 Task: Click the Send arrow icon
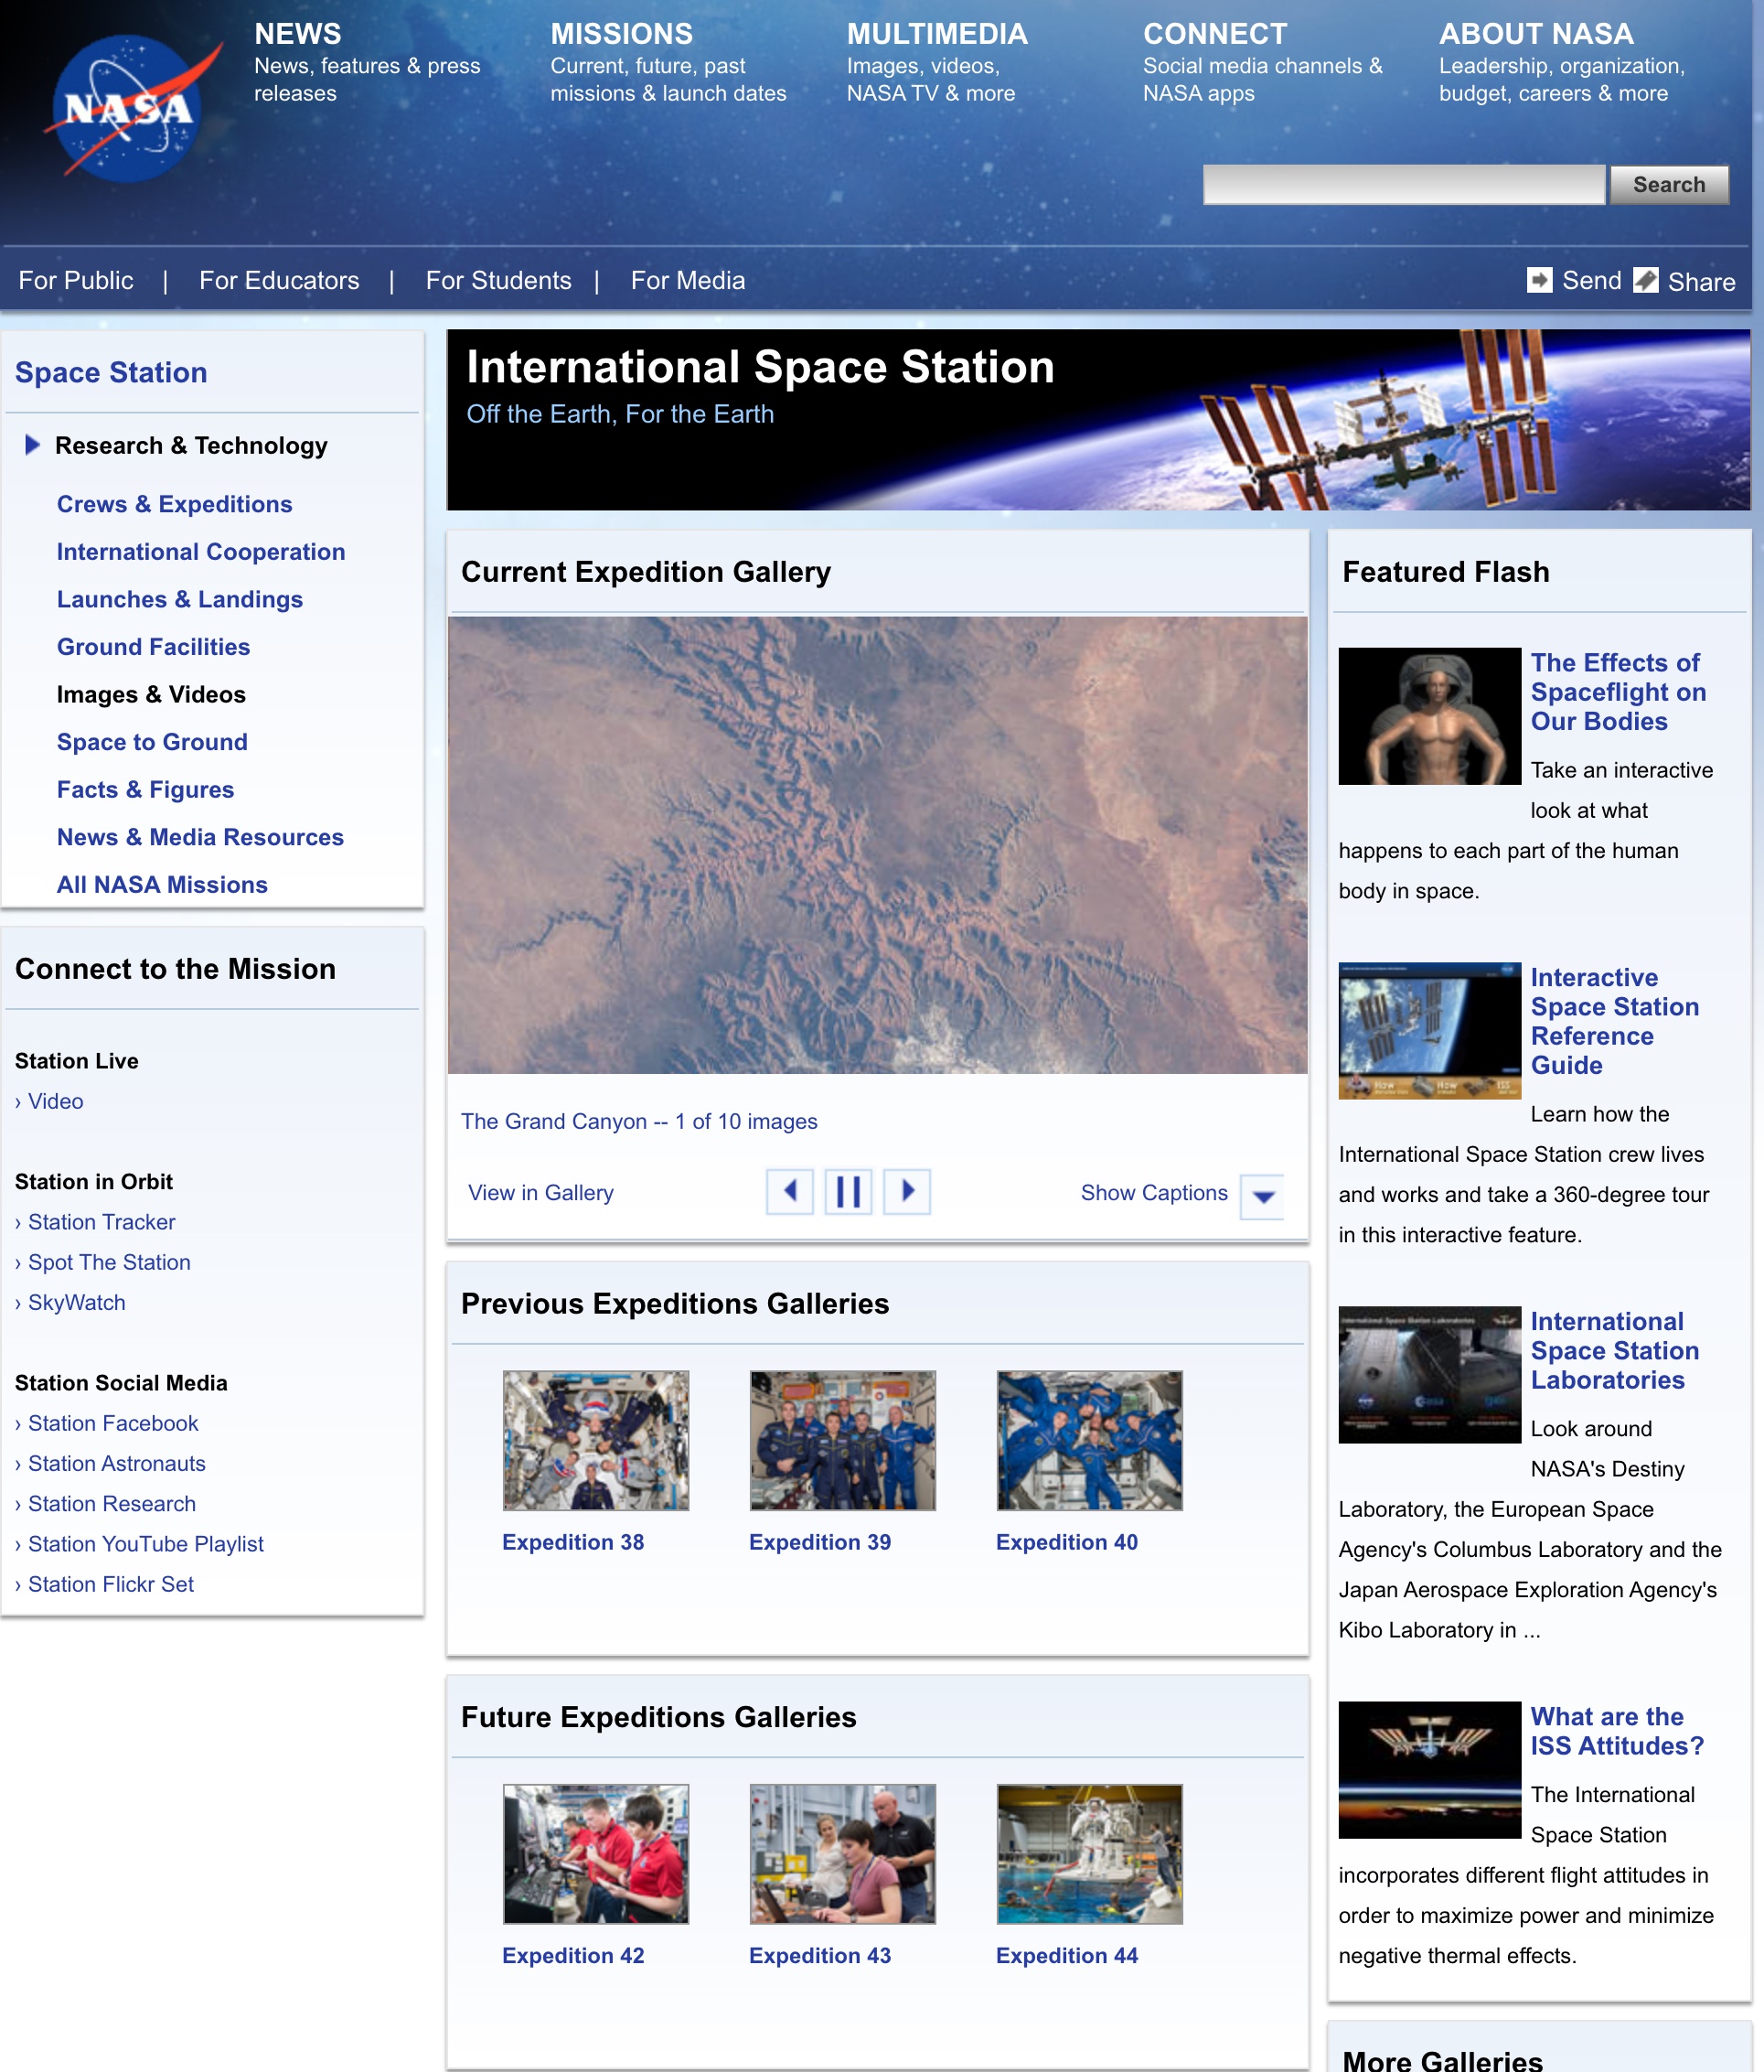(1539, 280)
